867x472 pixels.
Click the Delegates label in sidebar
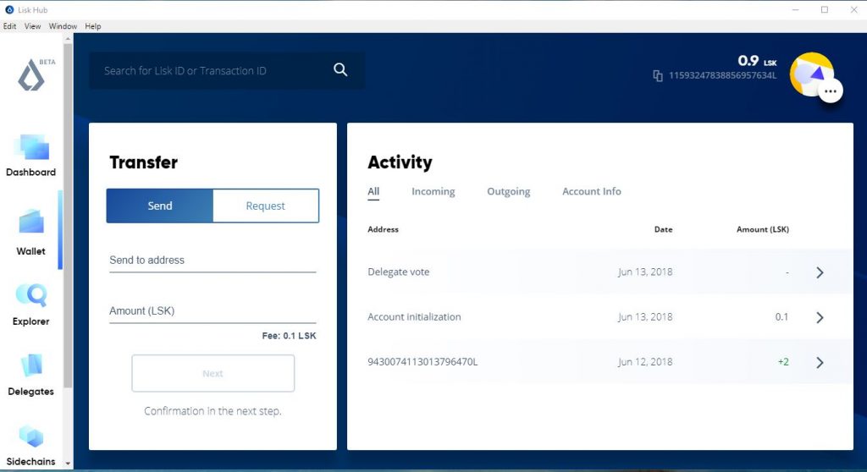31,392
